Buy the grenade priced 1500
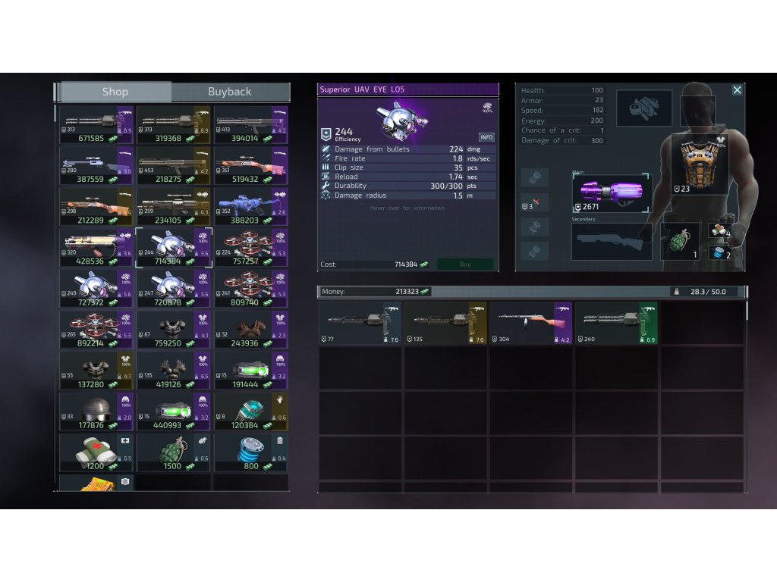Screen dimensions: 777x582 point(174,453)
